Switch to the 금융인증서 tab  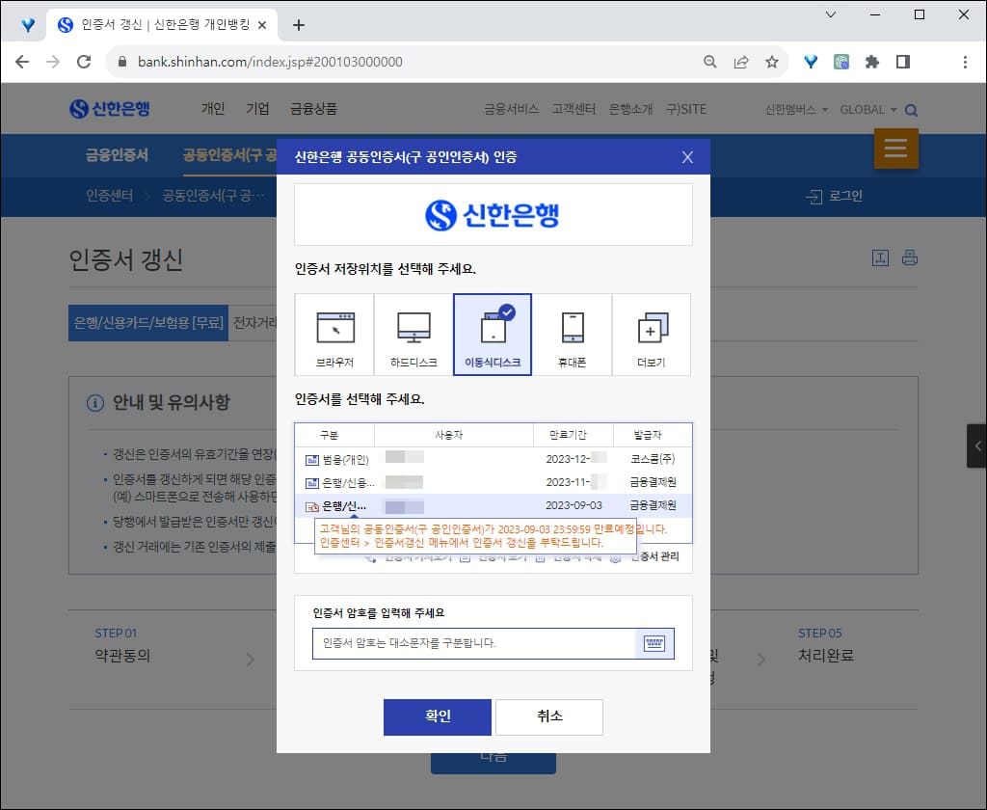tap(116, 154)
